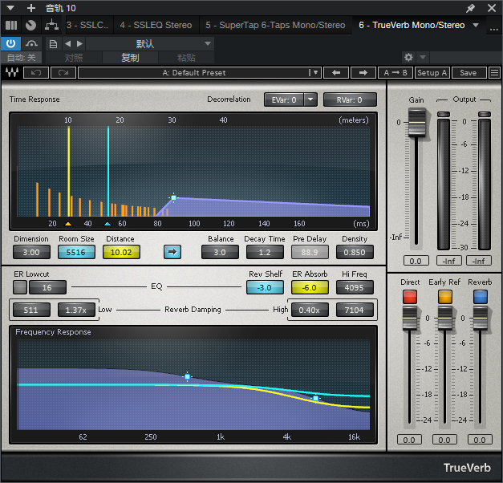Click the Direct level fader handle
The image size is (503, 483).
tap(410, 318)
